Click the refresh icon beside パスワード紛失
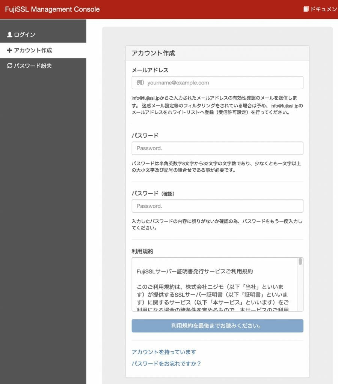The height and width of the screenshot is (384, 338). coord(9,66)
